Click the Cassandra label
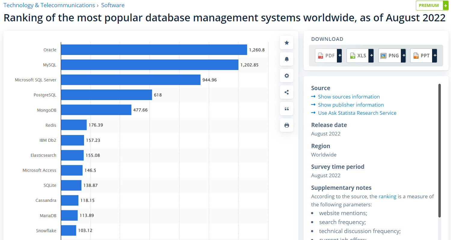This screenshot has width=451, height=240. click(x=46, y=200)
